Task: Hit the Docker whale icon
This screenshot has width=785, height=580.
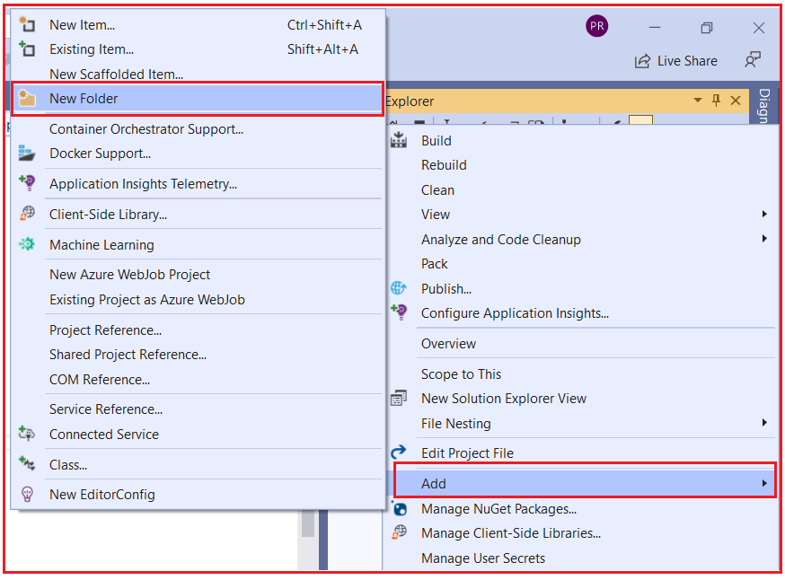Action: pos(27,154)
